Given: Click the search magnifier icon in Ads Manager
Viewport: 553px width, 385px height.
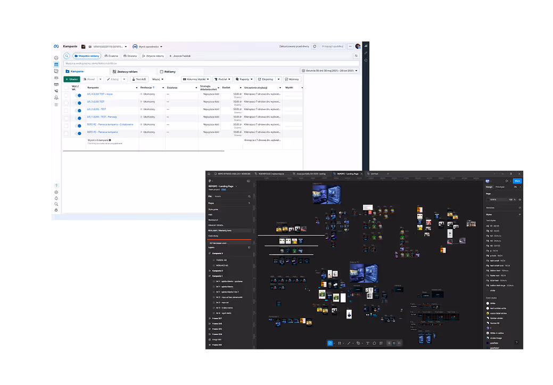Looking at the screenshot, I should pyautogui.click(x=67, y=56).
